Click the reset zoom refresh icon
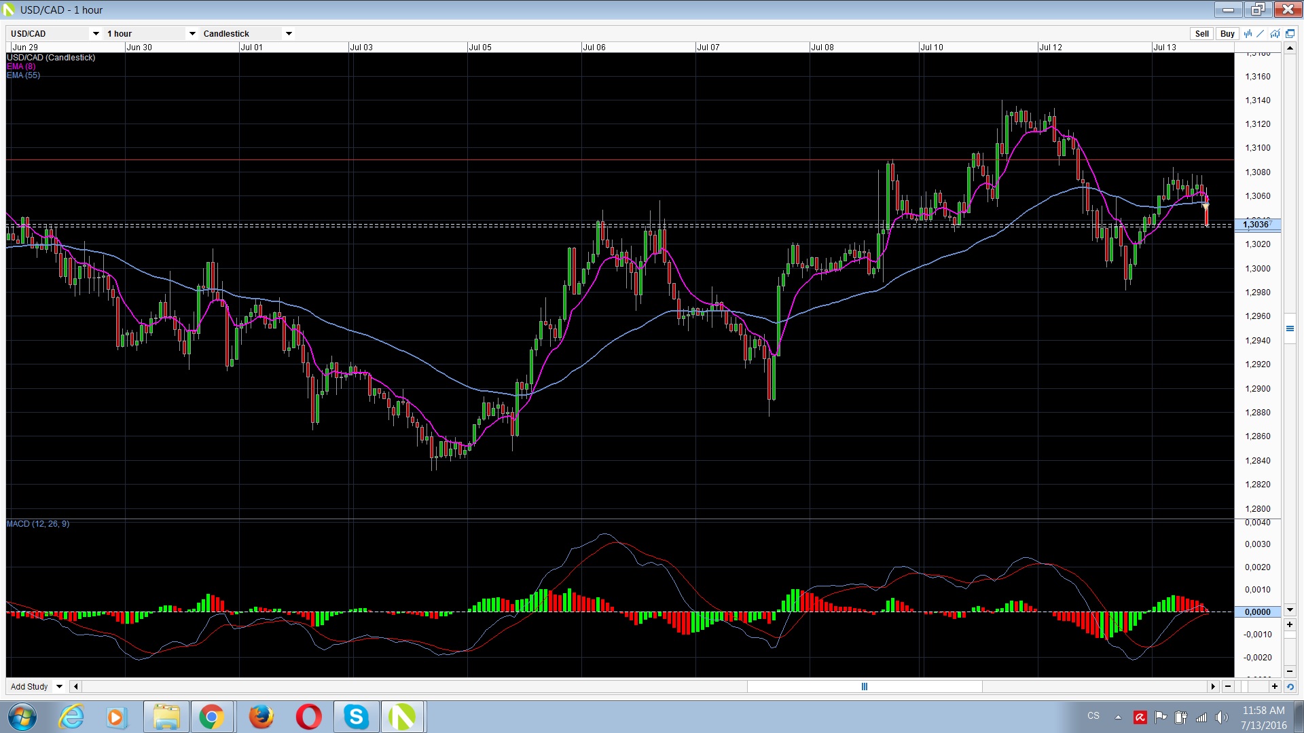The height and width of the screenshot is (733, 1304). coord(1290,686)
